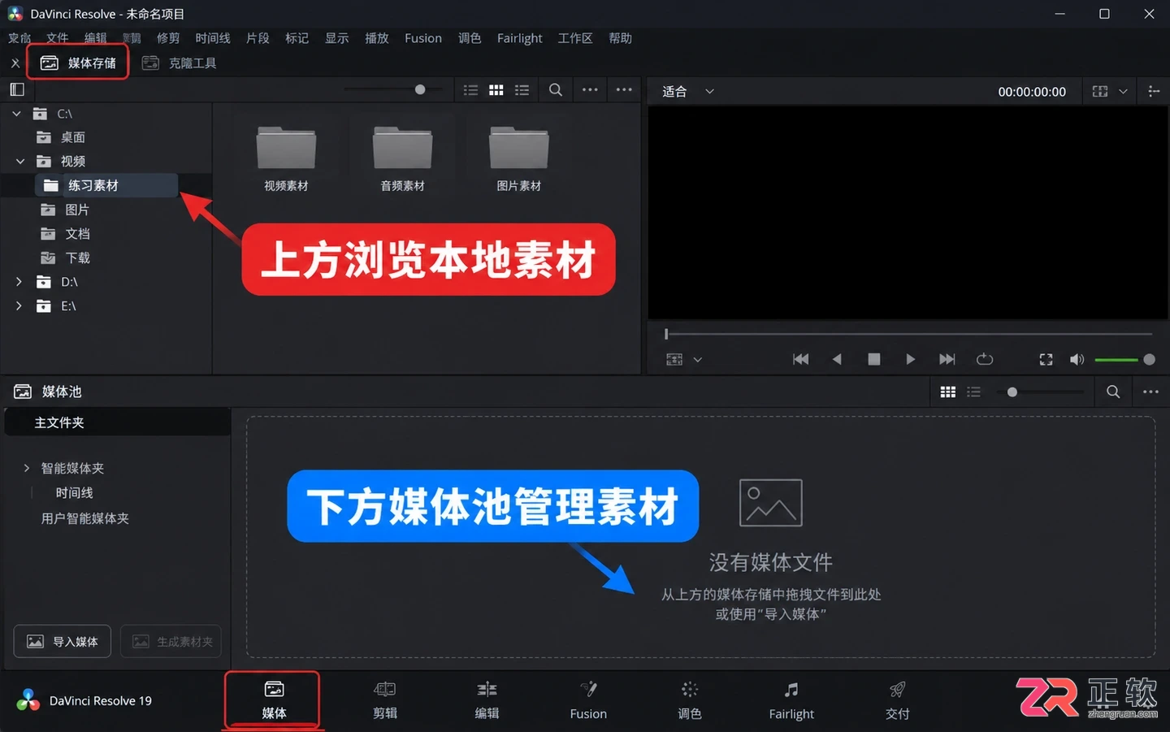Open the second media storage options ellipsis
The width and height of the screenshot is (1170, 732).
coord(624,90)
